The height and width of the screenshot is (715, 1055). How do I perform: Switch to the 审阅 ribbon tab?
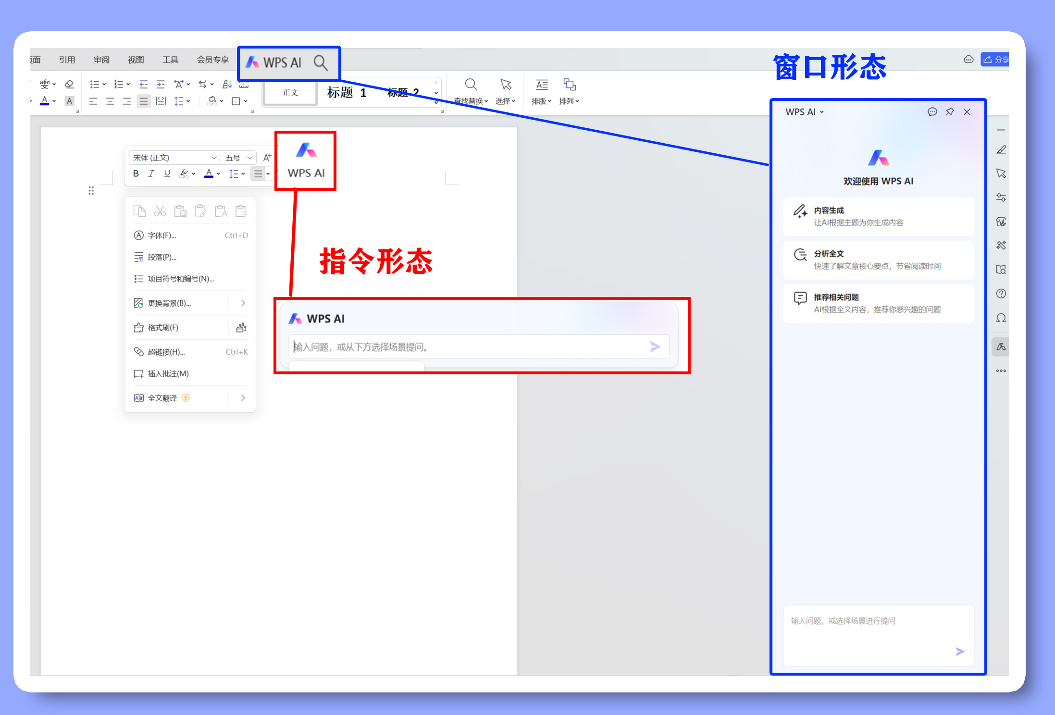click(x=101, y=60)
